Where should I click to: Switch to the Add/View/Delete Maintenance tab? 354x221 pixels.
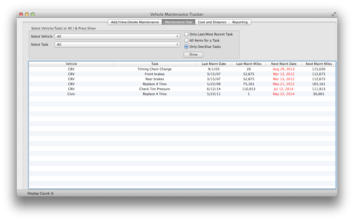tap(135, 22)
